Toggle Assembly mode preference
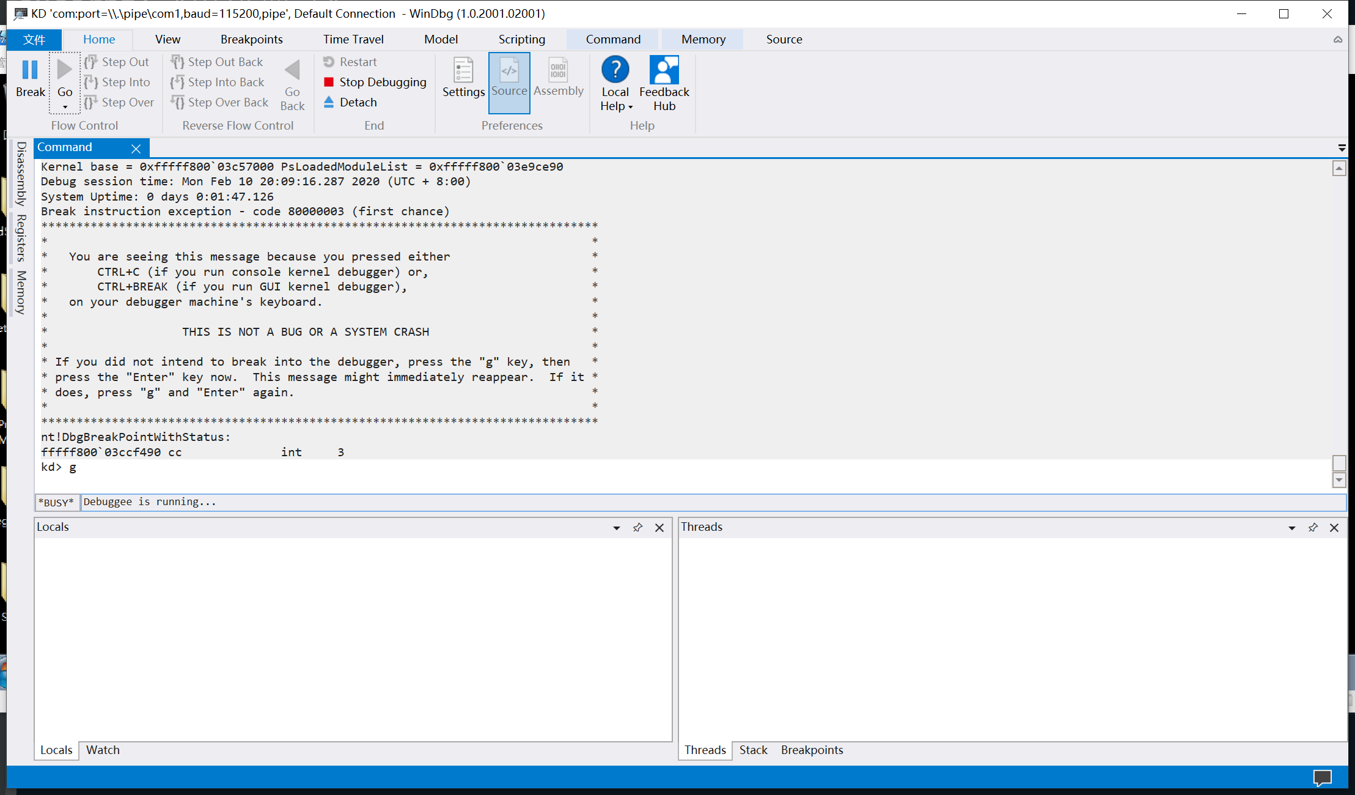The image size is (1355, 795). click(558, 77)
